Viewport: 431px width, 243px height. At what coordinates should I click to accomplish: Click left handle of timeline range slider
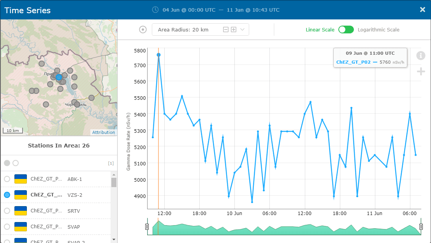point(147,227)
